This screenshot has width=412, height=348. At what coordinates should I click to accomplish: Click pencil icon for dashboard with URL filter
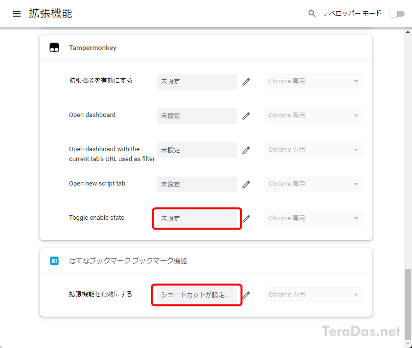(246, 150)
